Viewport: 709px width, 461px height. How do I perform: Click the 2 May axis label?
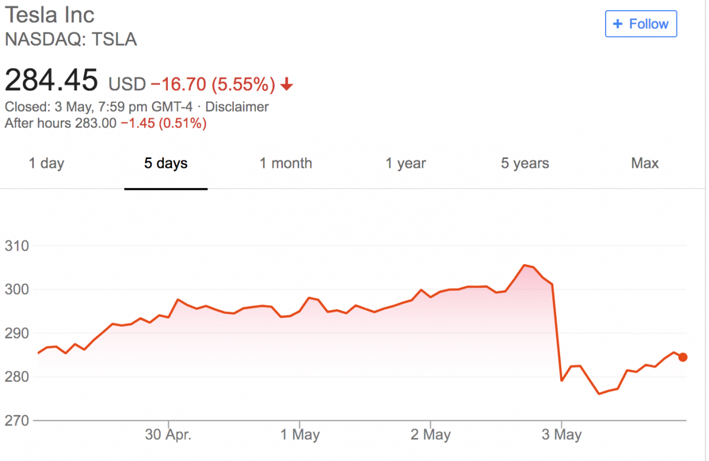point(431,436)
